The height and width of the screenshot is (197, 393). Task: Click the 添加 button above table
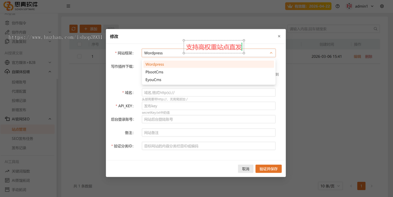[x=90, y=29]
